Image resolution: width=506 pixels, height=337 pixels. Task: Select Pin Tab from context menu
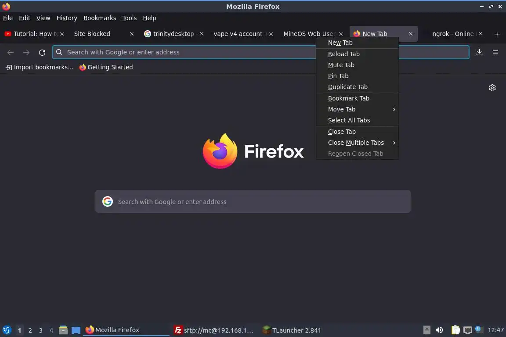tap(357, 76)
